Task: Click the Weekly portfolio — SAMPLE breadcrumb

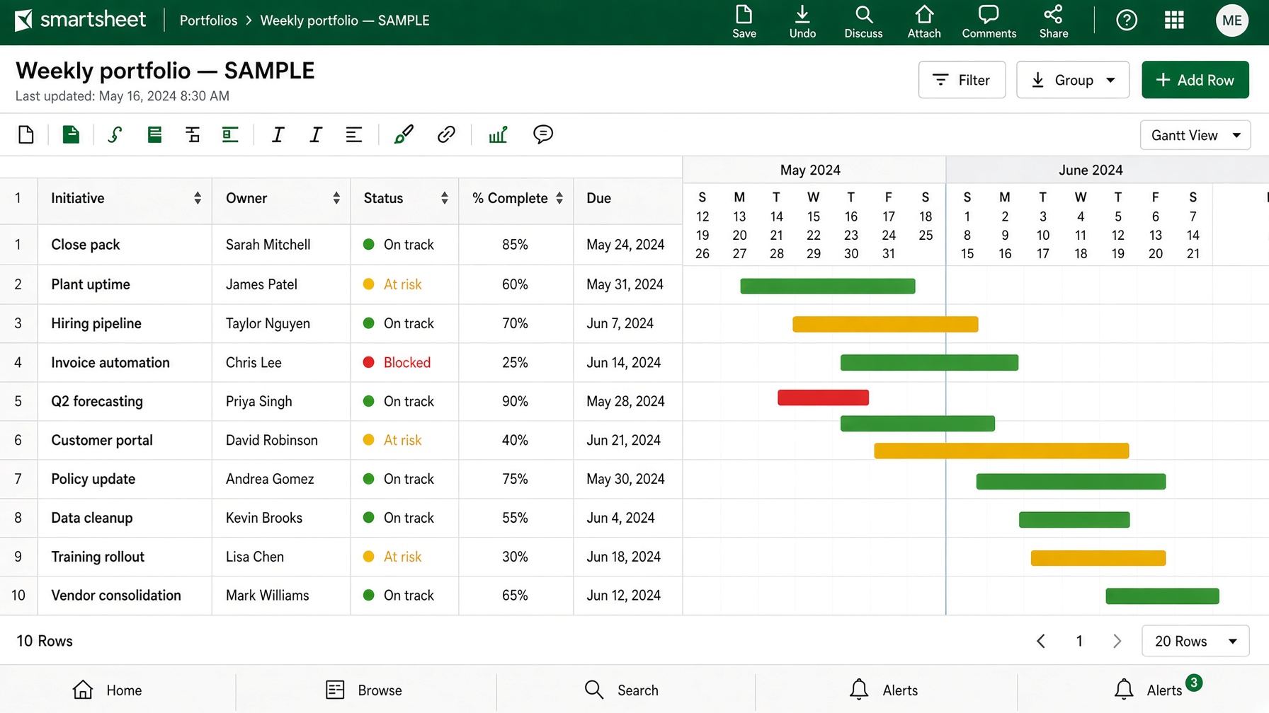Action: tap(345, 21)
